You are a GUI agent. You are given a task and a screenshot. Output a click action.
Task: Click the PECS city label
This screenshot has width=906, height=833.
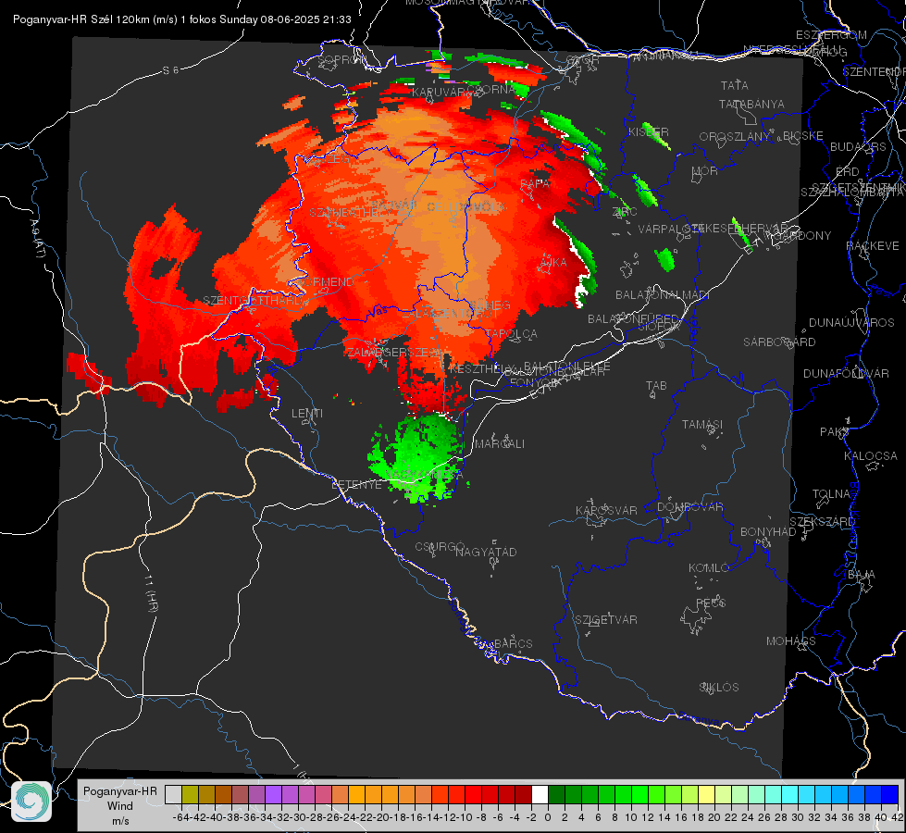710,603
